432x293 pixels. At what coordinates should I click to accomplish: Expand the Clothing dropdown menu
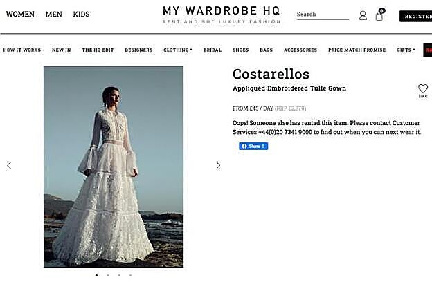[x=178, y=50]
